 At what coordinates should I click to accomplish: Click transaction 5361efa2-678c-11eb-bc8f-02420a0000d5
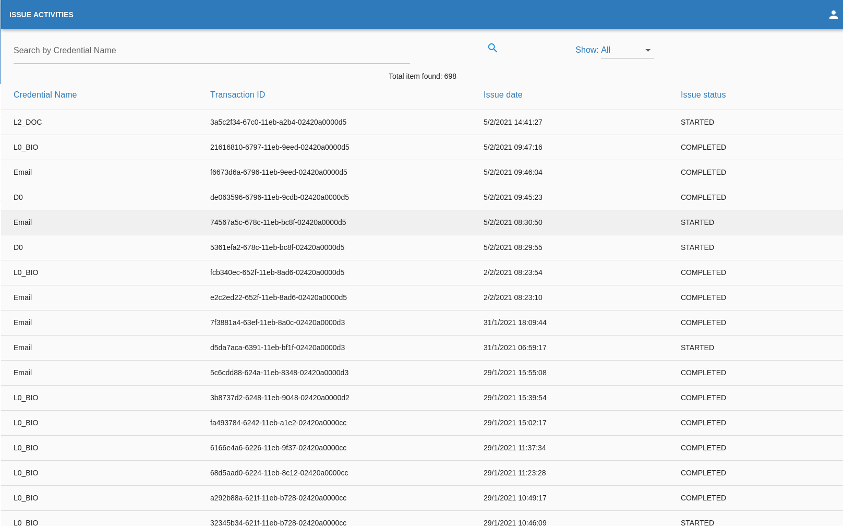click(277, 247)
